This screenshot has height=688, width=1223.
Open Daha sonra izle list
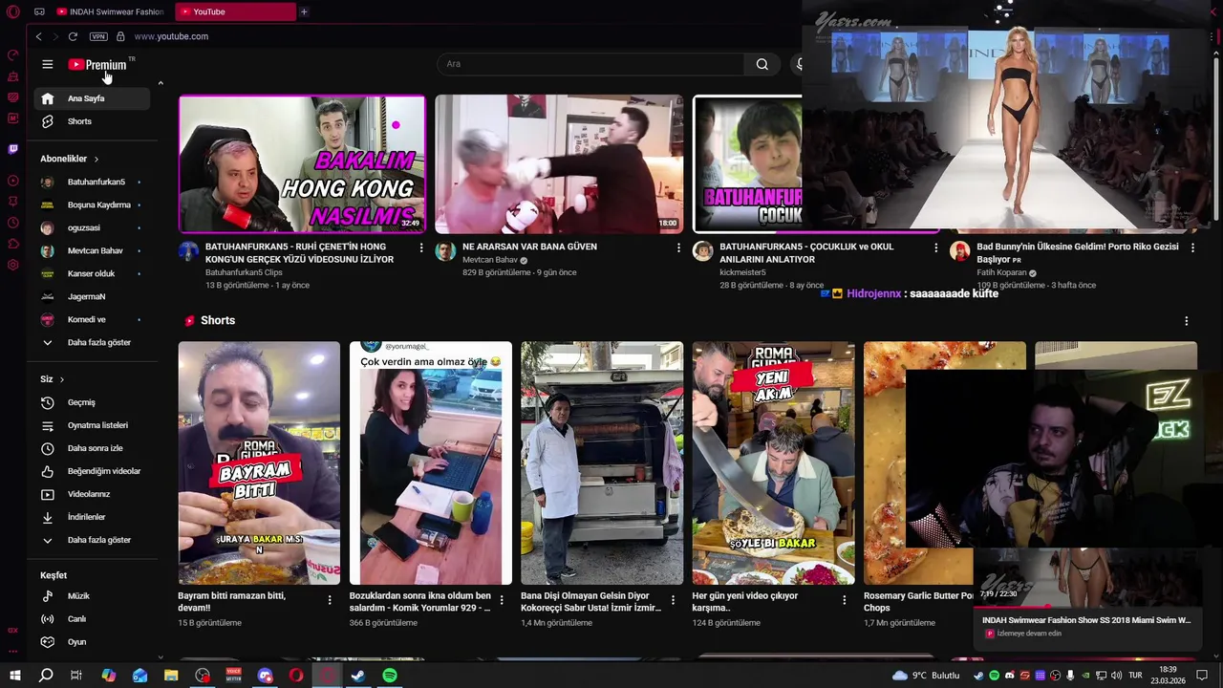pyautogui.click(x=93, y=448)
